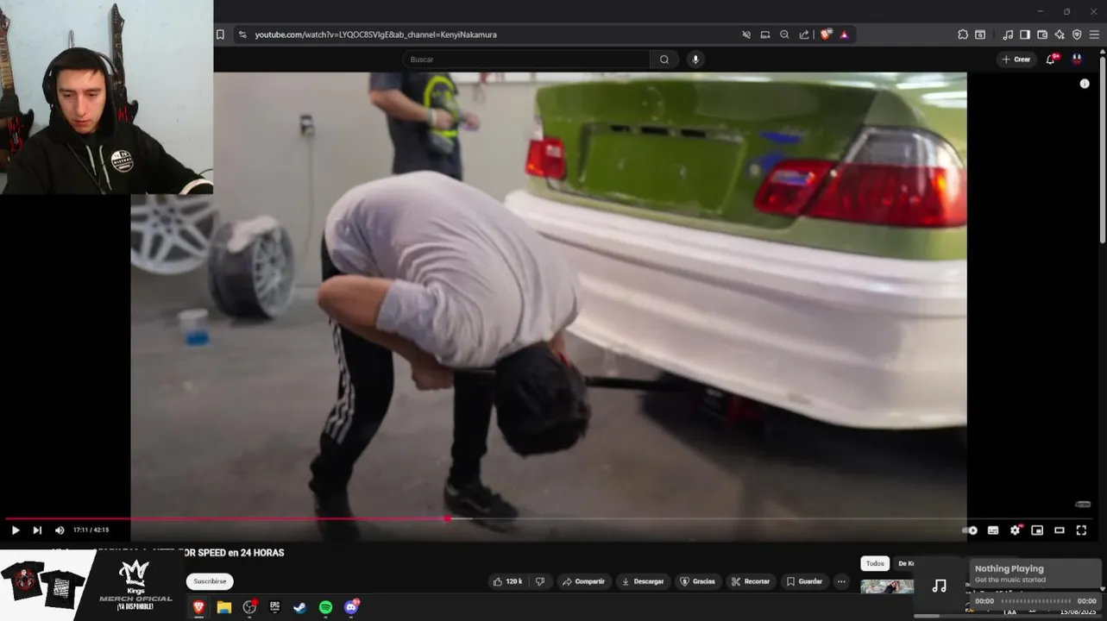1107x621 pixels.
Task: Share this page from address bar
Action: [x=804, y=34]
